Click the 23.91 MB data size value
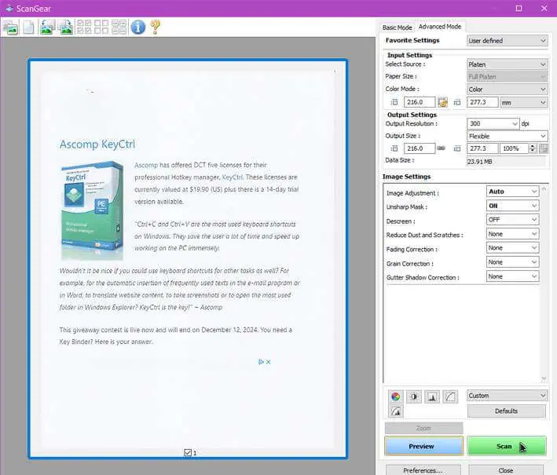This screenshot has height=475, width=557. pyautogui.click(x=479, y=162)
